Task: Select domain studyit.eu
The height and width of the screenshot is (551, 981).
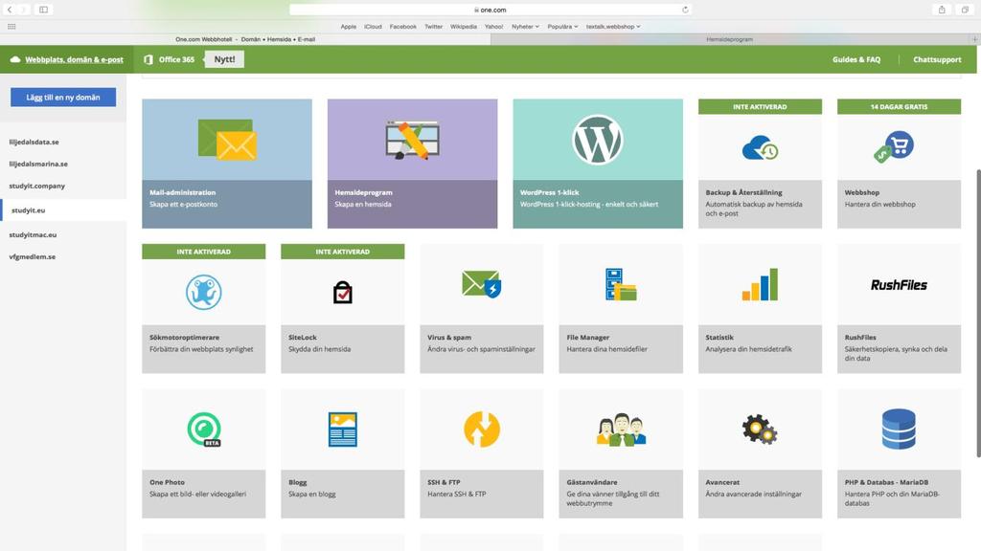Action: [28, 209]
